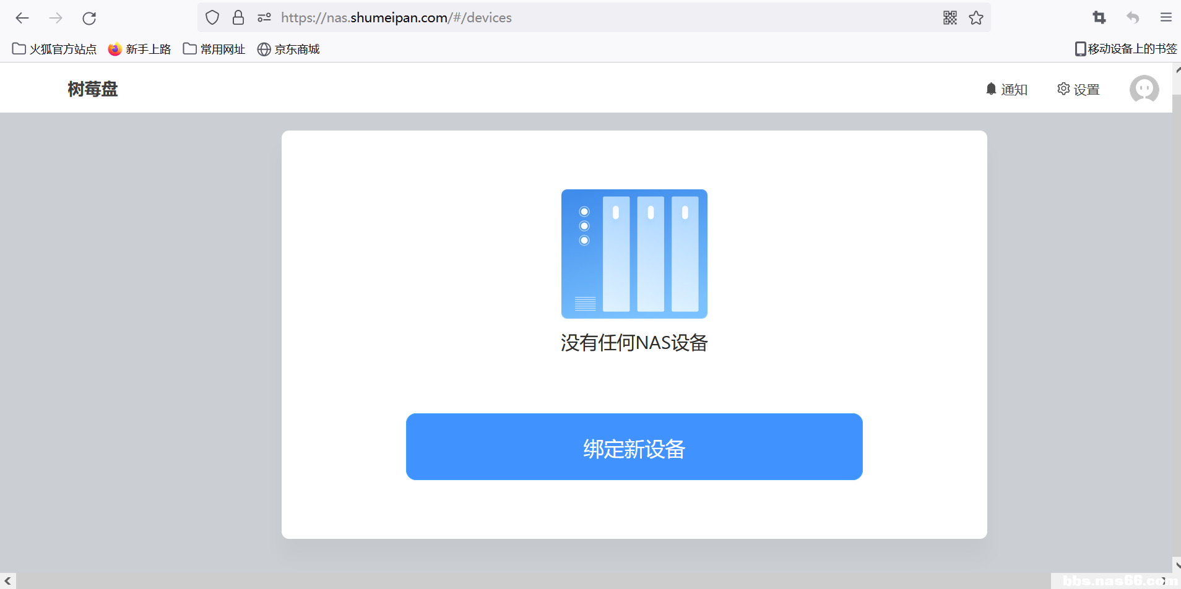
Task: Click the NAS device illustration
Action: tap(634, 254)
